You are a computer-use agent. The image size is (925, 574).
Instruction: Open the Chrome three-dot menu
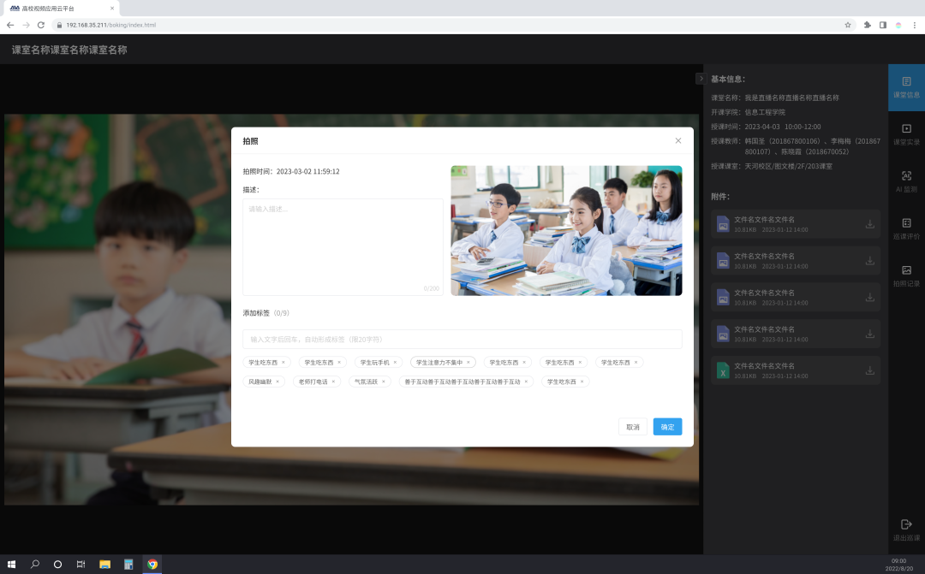(915, 25)
